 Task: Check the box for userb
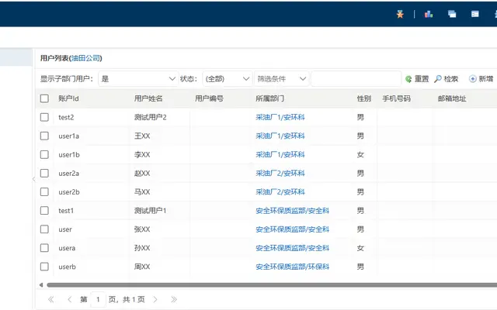44,267
